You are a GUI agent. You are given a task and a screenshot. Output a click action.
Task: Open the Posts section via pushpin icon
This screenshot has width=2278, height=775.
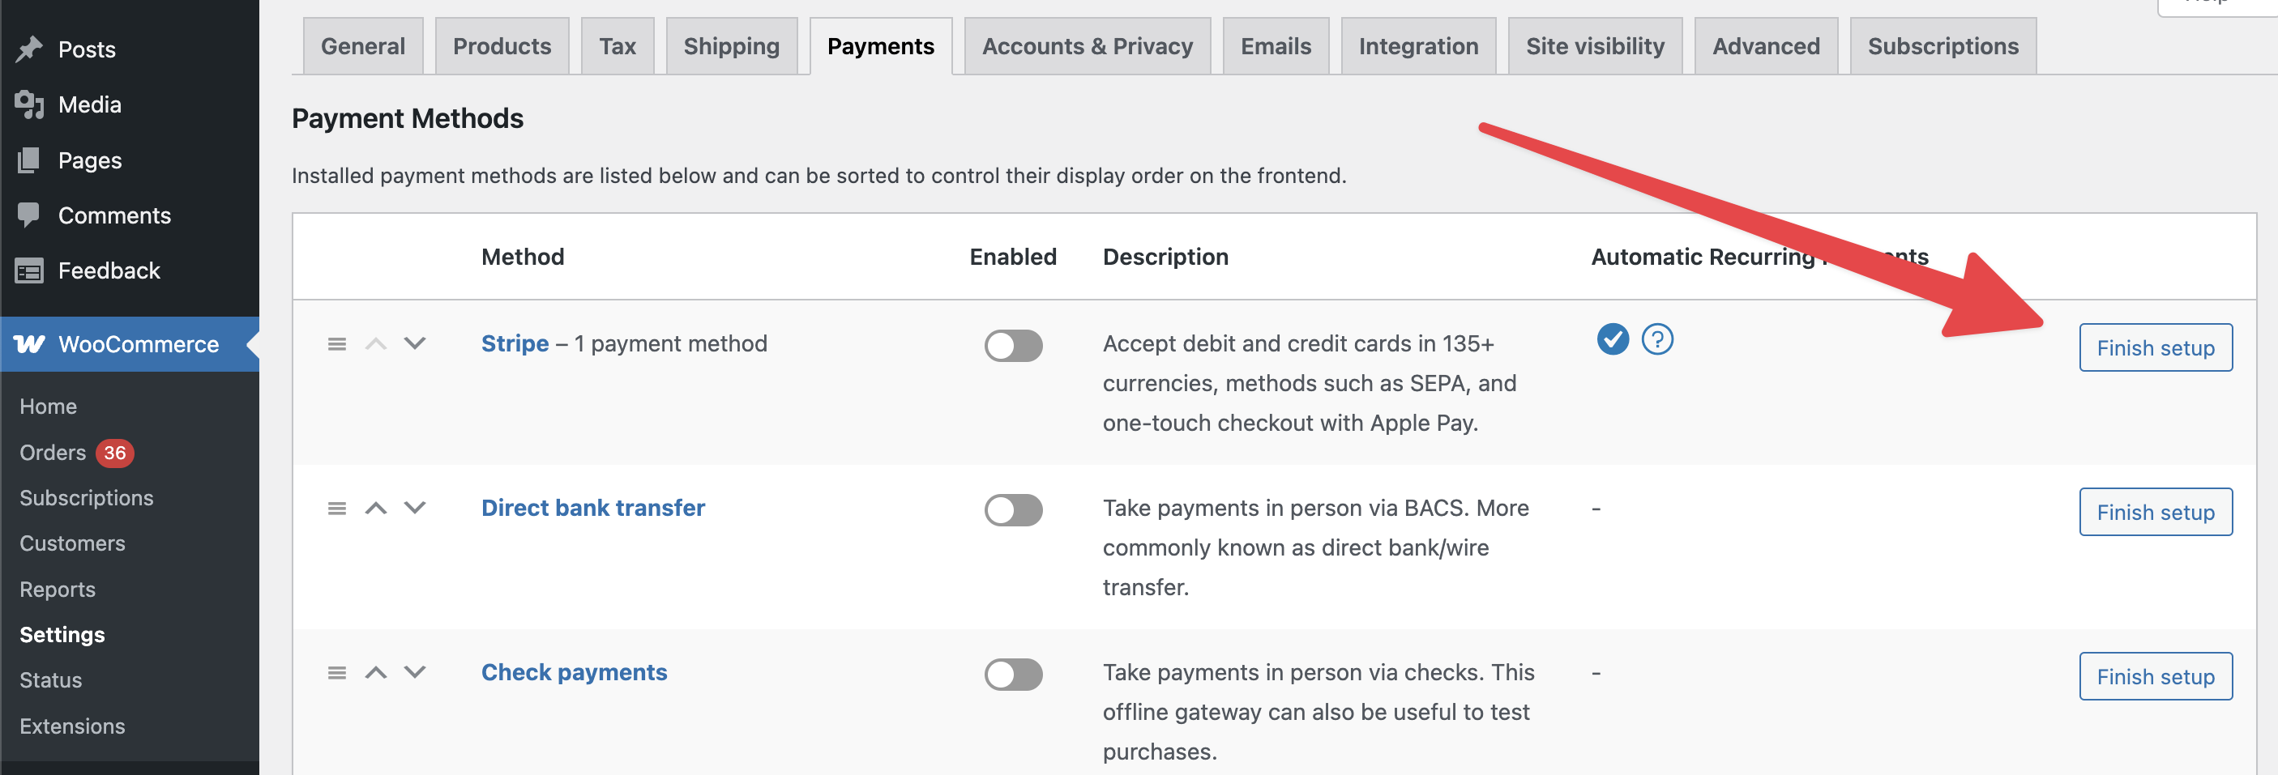coord(29,49)
